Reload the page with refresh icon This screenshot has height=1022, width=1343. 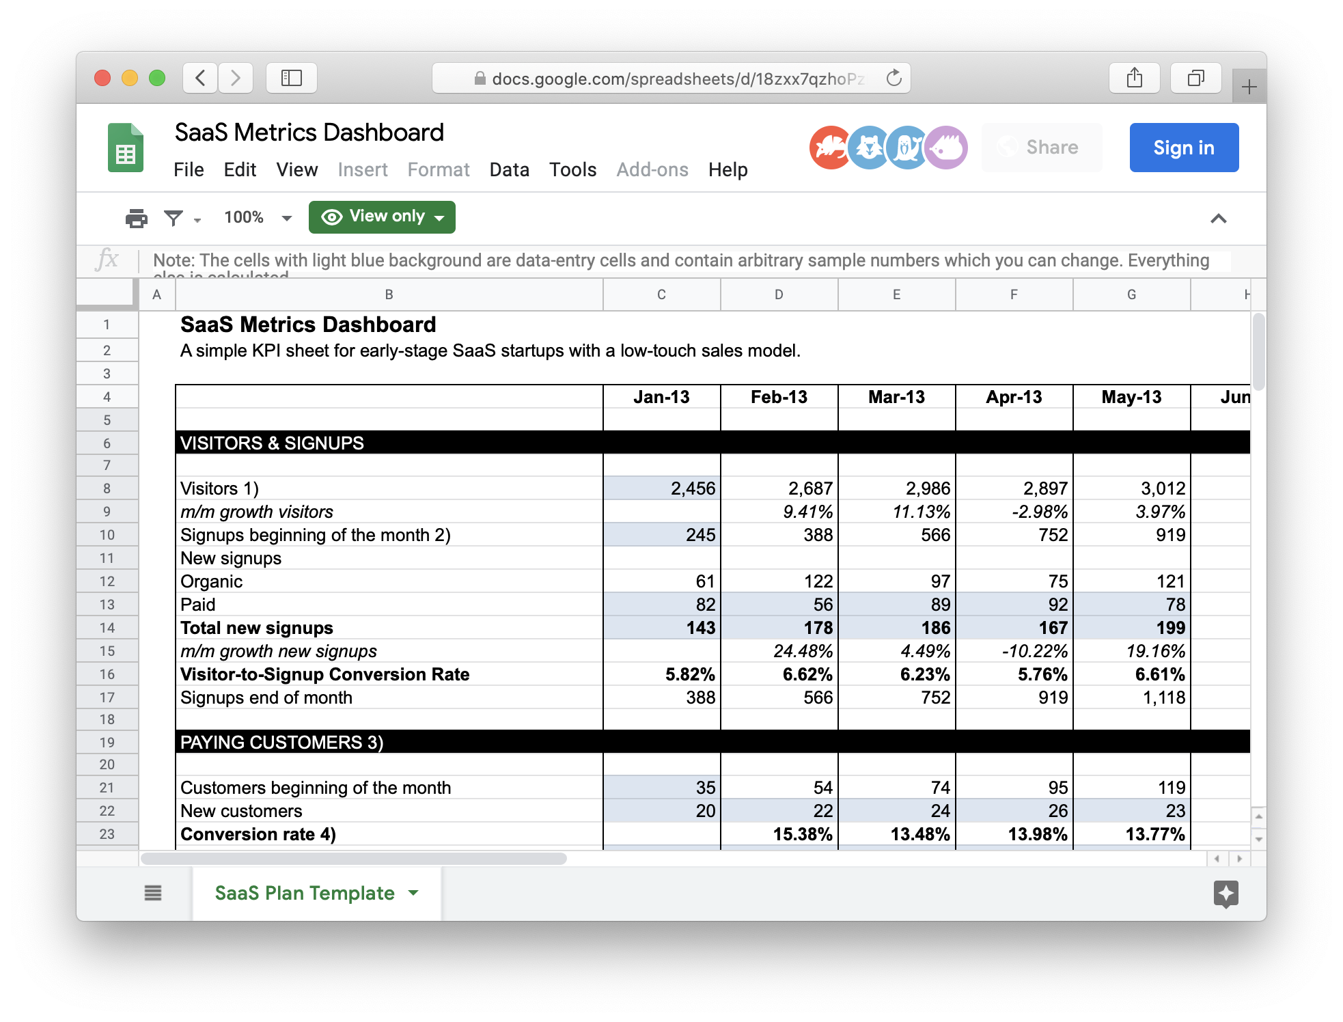tap(894, 79)
